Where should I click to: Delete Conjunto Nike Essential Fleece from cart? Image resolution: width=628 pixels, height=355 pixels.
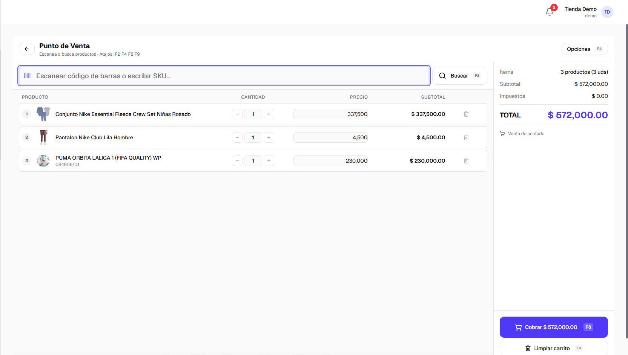pos(466,114)
